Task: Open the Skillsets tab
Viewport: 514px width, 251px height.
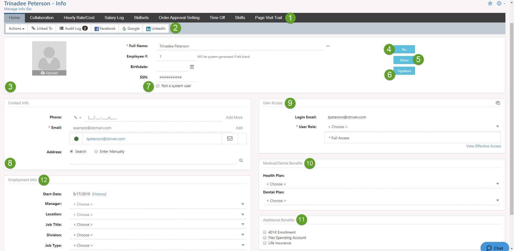Action: point(141,17)
